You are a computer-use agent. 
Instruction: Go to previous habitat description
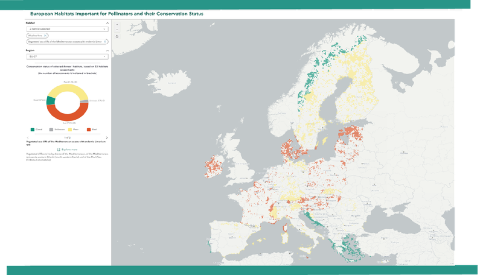click(27, 137)
